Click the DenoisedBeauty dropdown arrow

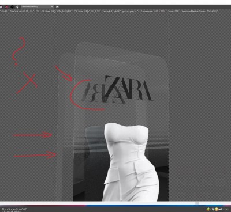(52, 7)
